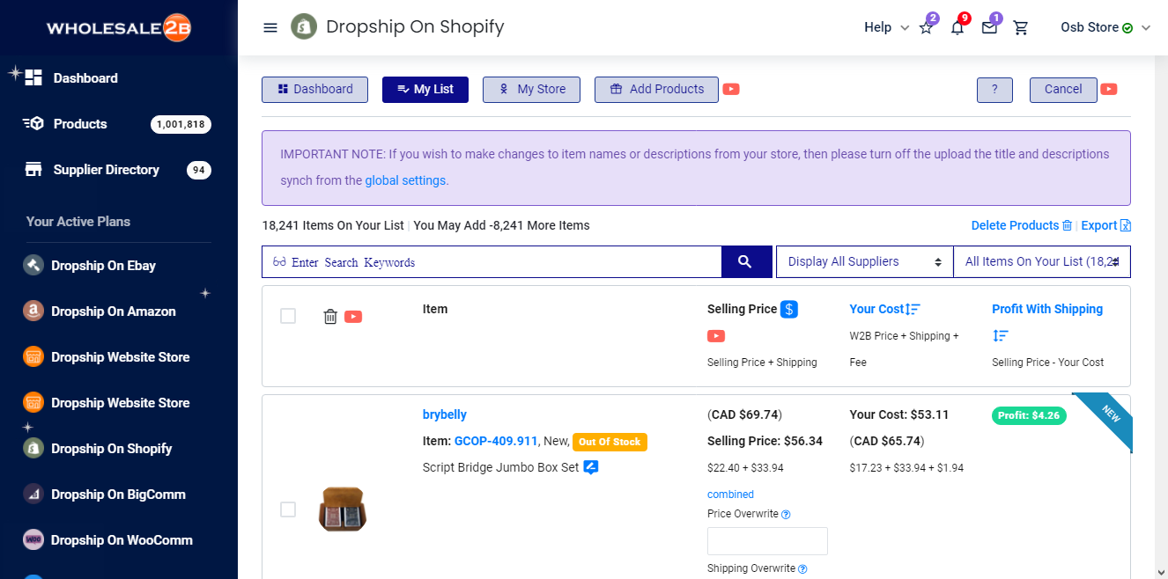This screenshot has height=579, width=1168.
Task: Check the Script Bridge Jumbo Box Set checkbox
Action: (288, 509)
